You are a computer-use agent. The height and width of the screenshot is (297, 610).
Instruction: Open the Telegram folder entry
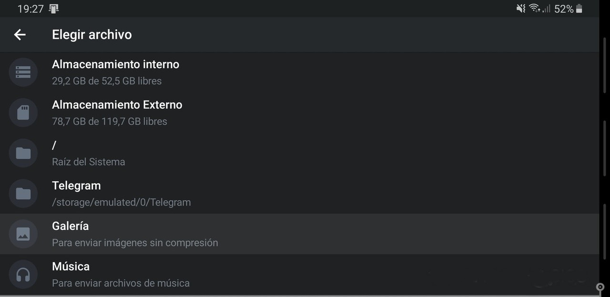tap(299, 194)
